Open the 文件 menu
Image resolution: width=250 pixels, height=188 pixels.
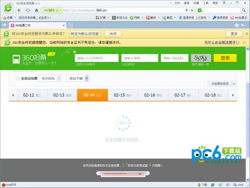tap(177, 3)
